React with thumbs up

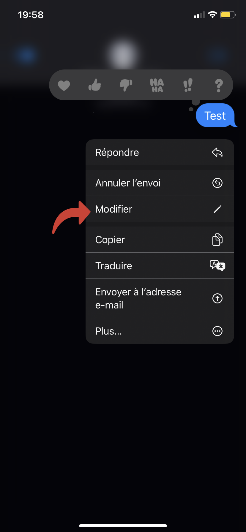[95, 85]
